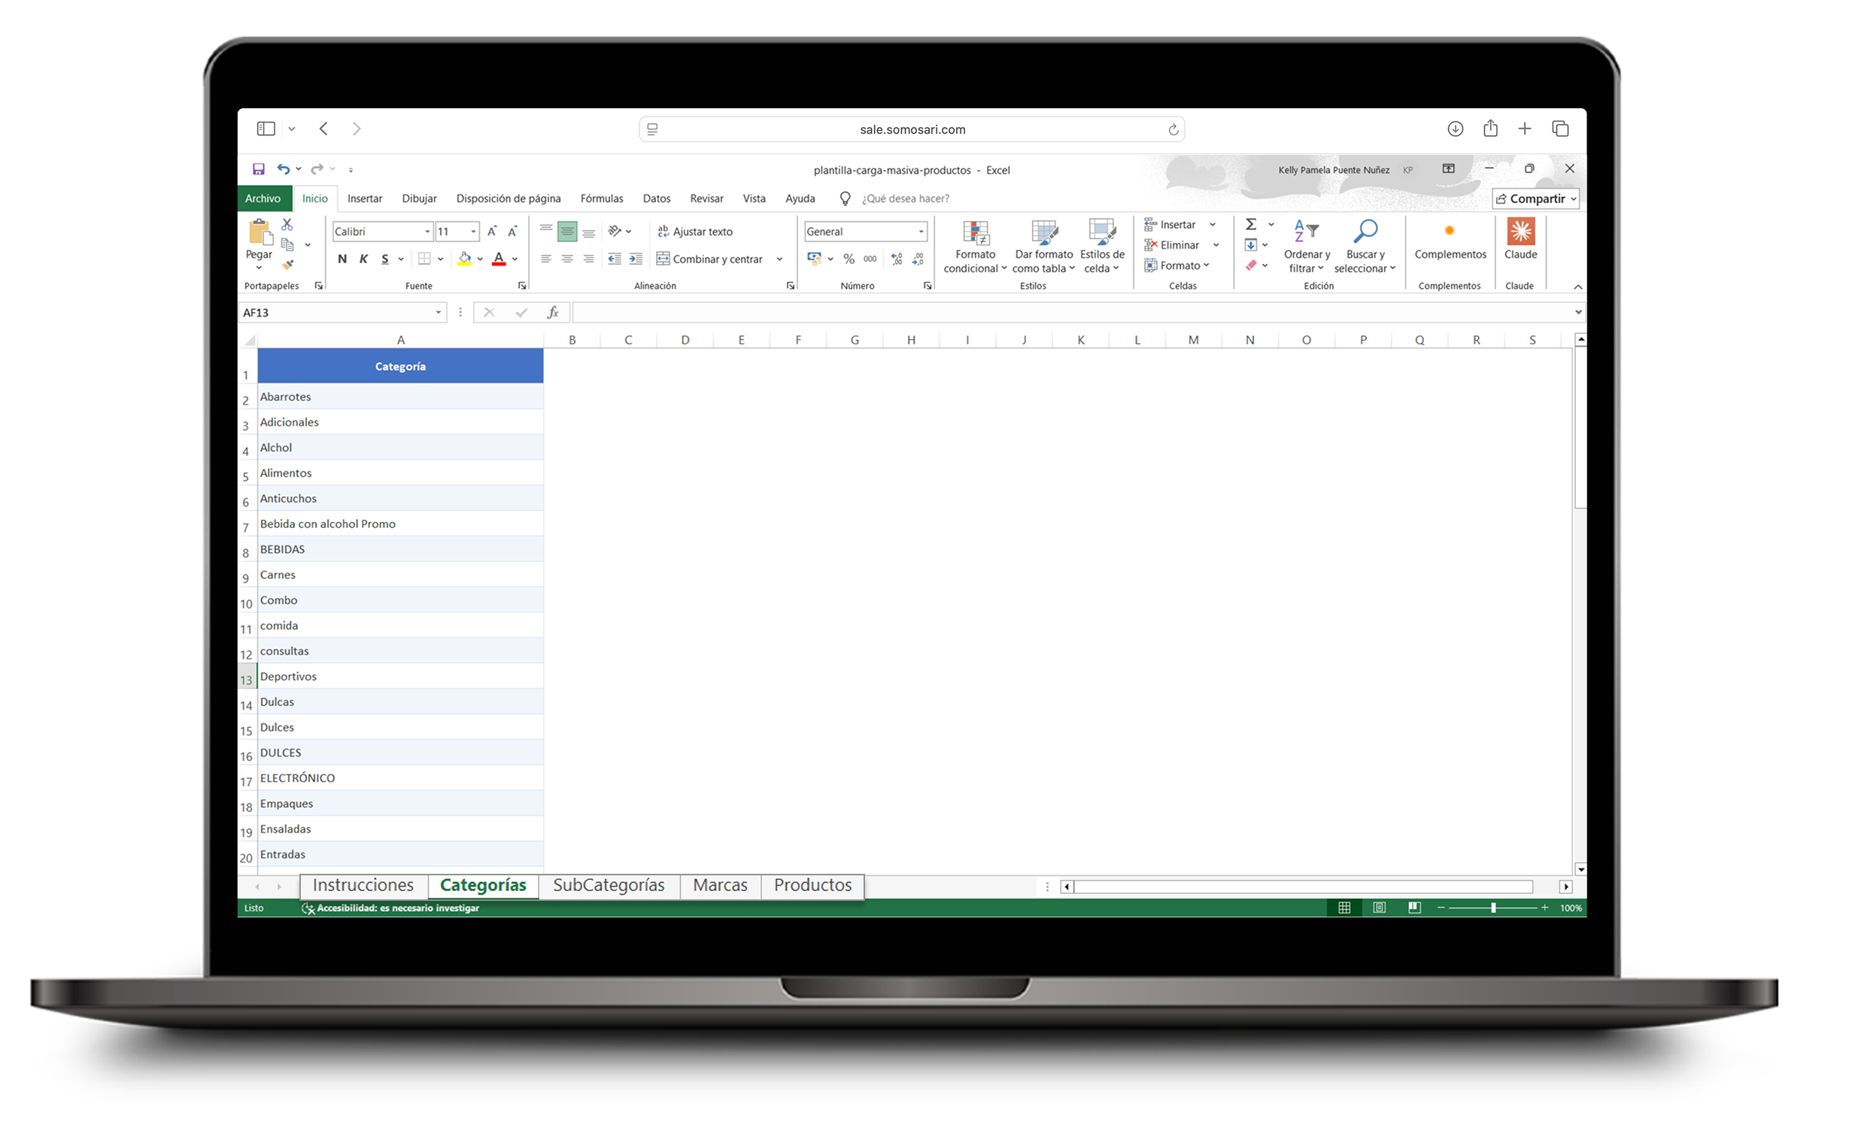
Task: Click the ¿Qué desea hacer? search box
Action: 906,199
